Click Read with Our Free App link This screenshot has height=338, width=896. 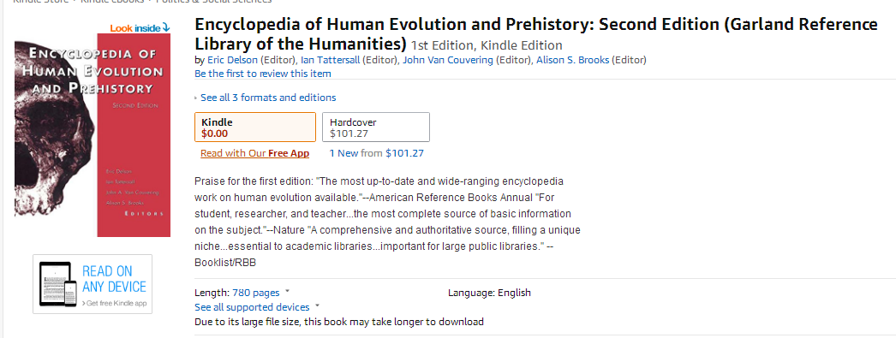pos(255,153)
